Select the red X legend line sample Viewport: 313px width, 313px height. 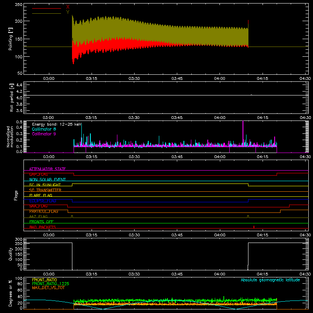[47, 8]
